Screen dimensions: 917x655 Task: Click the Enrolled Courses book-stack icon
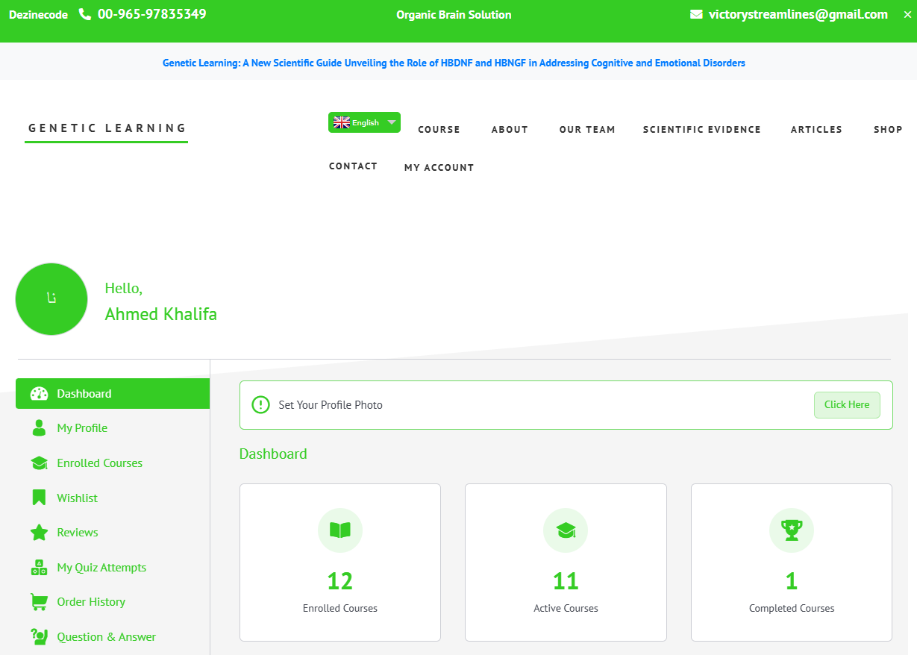38,463
